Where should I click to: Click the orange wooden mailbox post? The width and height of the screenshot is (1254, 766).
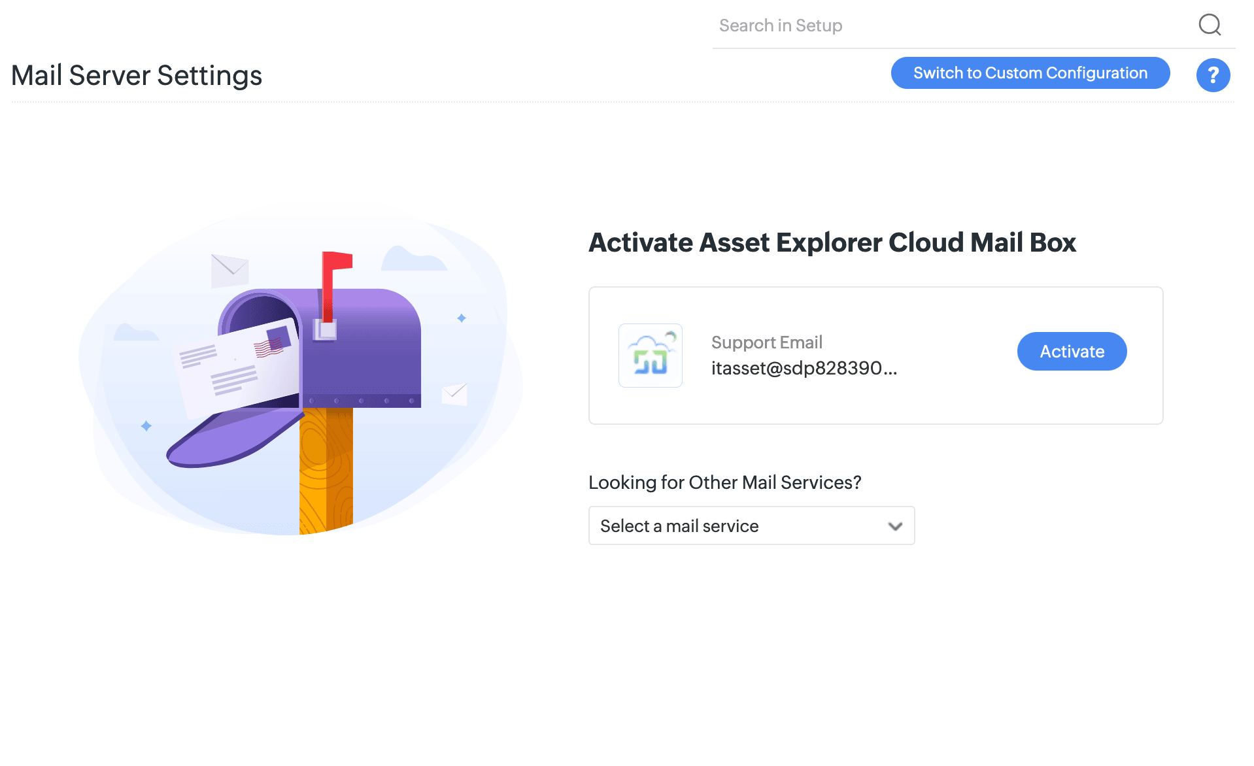[x=326, y=471]
